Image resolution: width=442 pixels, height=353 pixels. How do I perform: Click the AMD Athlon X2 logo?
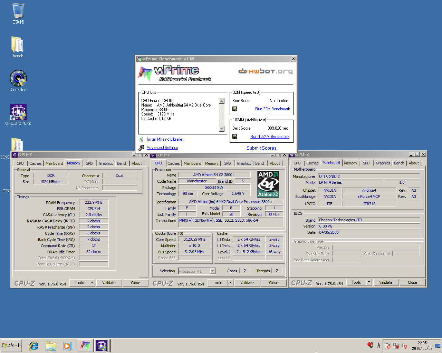point(268,184)
